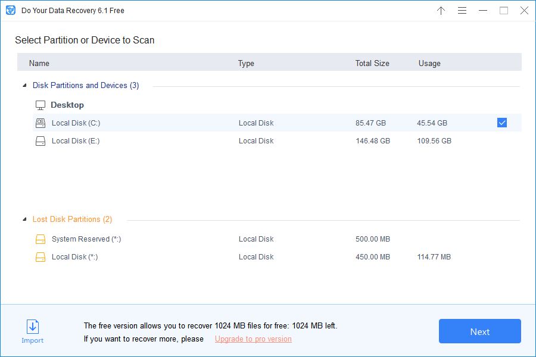Click the Do Your Data Recovery logo icon
Screen dimensions: 536x357
click(10, 10)
